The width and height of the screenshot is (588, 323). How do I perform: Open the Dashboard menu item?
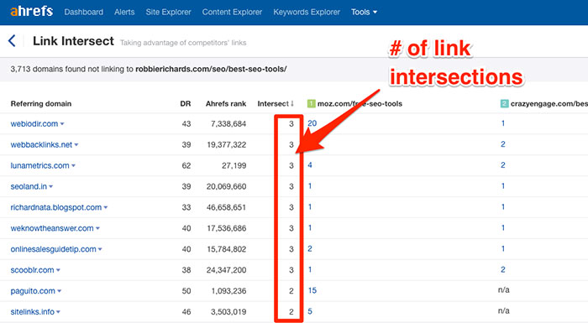[x=84, y=12]
